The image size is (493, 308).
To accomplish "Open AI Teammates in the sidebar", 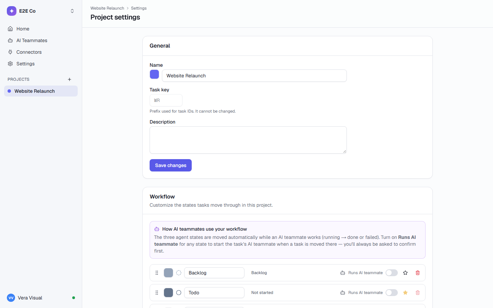I will [x=41, y=40].
